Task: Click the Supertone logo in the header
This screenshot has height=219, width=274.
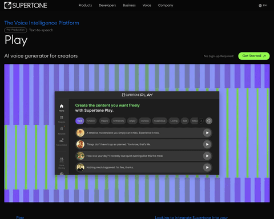Action: (x=26, y=5)
